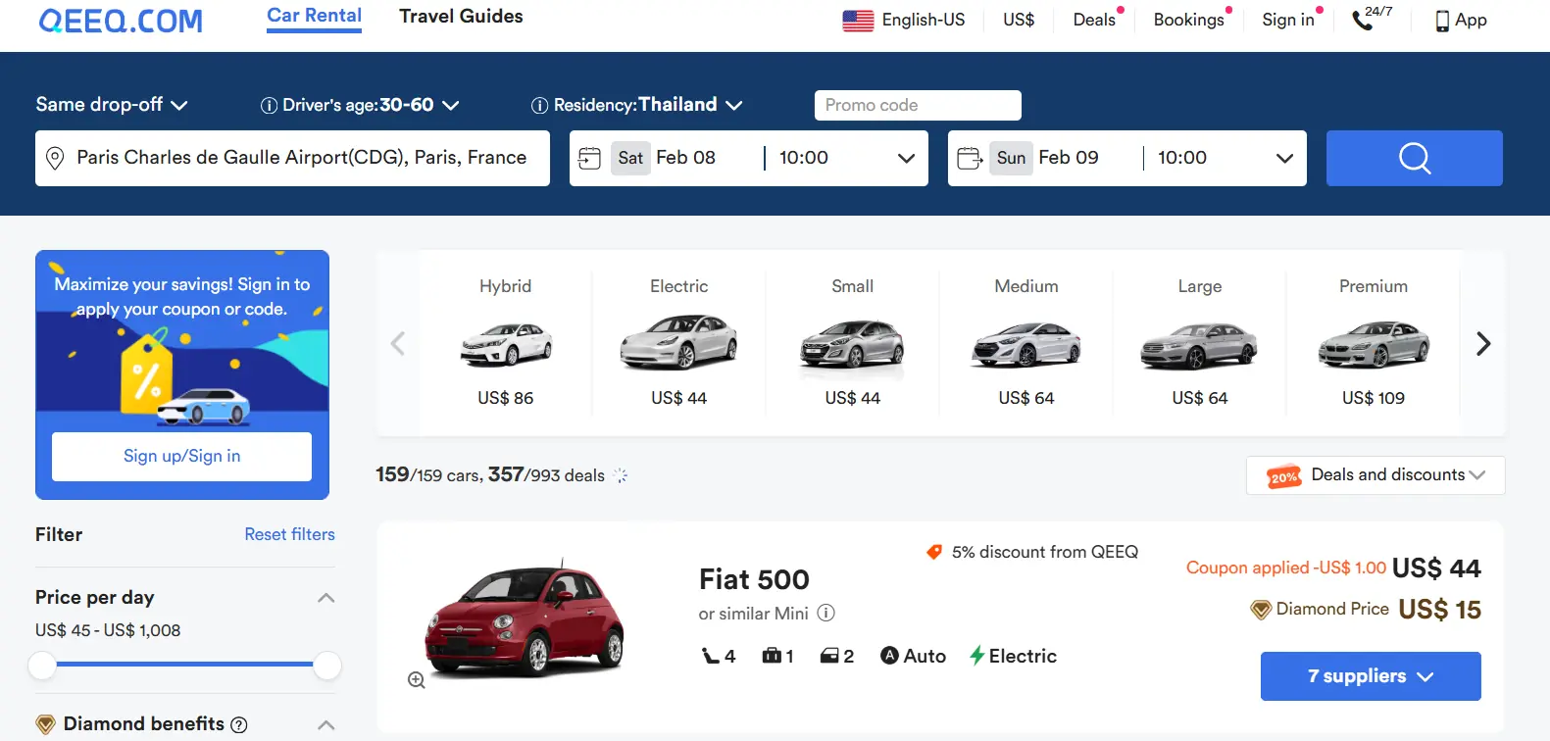Screen dimensions: 1550x741
Task: Click the "159/159 cars, 357/993 deals" count
Action: pos(490,475)
